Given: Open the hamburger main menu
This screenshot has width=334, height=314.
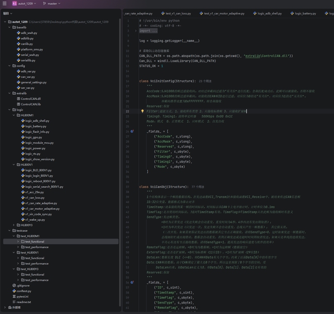Looking at the screenshot, I should (5, 3).
